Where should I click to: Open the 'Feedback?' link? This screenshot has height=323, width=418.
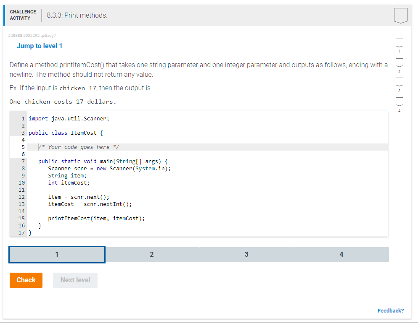click(390, 310)
